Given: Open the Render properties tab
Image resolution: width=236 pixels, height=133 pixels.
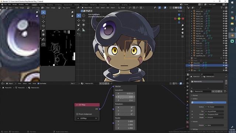Looking at the screenshot, I should pyautogui.click(x=187, y=83).
